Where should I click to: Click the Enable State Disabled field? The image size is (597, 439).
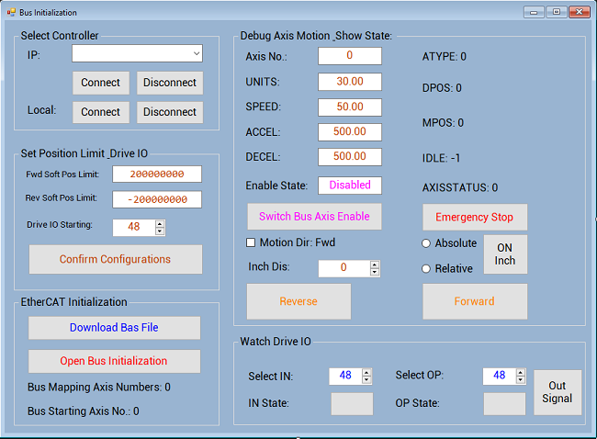350,185
